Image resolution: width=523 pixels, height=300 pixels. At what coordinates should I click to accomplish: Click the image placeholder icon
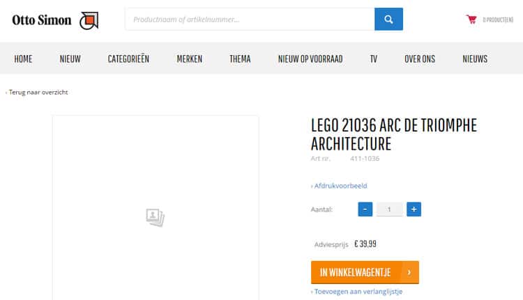tap(155, 217)
